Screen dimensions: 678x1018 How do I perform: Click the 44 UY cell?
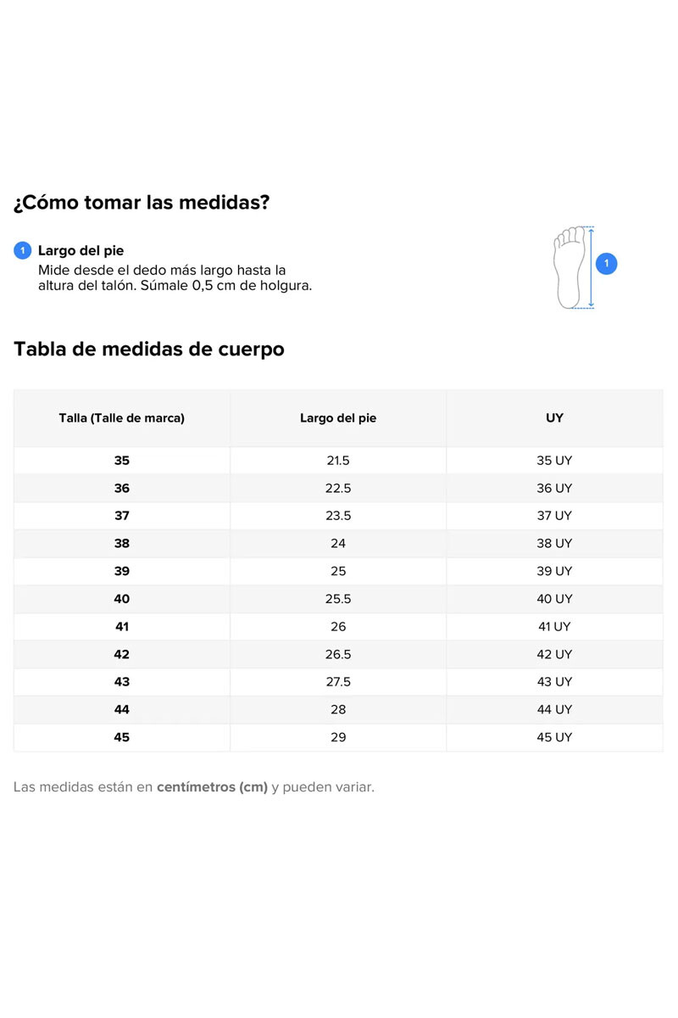coord(555,710)
